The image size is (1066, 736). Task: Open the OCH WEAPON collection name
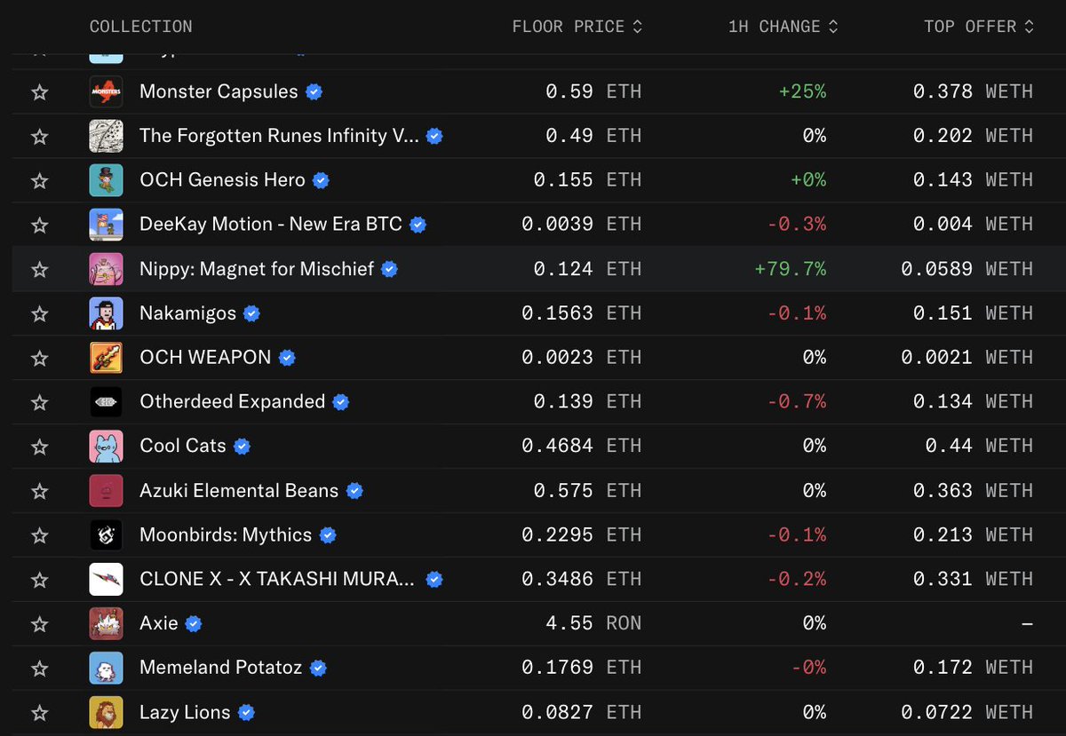tap(205, 358)
